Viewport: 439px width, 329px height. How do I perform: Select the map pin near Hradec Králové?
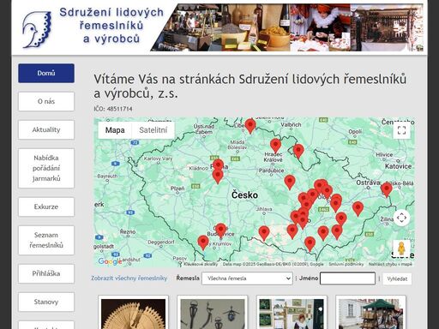click(x=275, y=146)
